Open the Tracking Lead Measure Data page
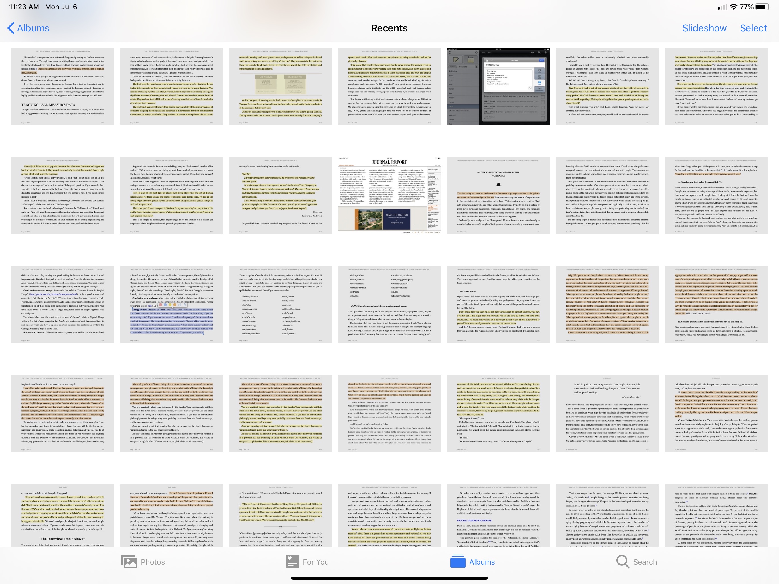 pyautogui.click(x=63, y=87)
